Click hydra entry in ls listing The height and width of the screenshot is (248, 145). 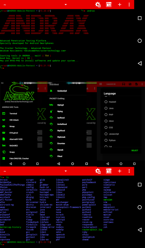tap(43, 202)
